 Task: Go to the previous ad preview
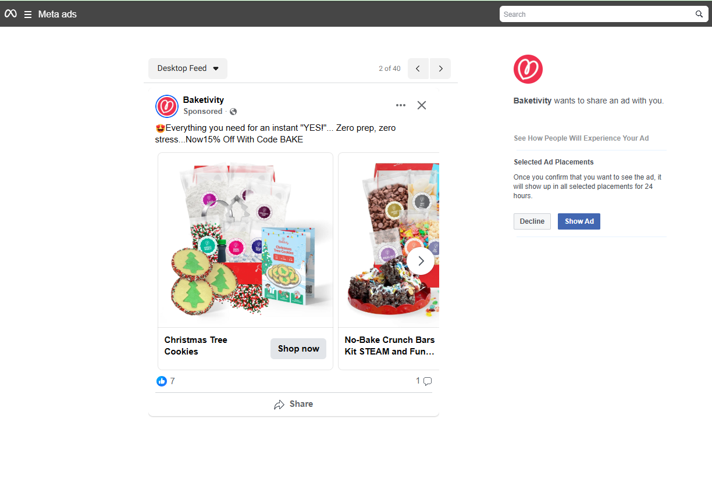pos(418,69)
